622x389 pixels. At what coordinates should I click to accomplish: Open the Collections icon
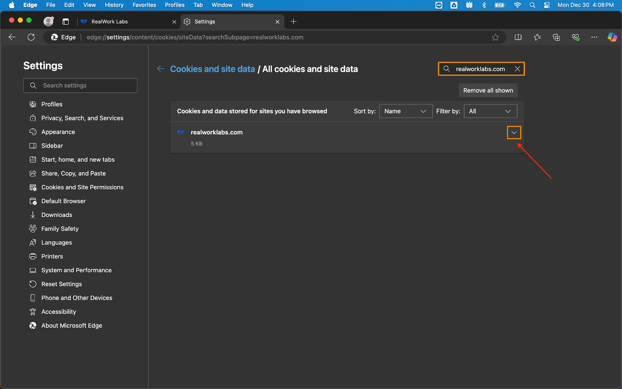pos(556,37)
